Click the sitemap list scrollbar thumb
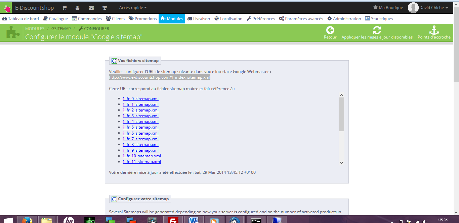The width and height of the screenshot is (459, 223). pos(341,114)
